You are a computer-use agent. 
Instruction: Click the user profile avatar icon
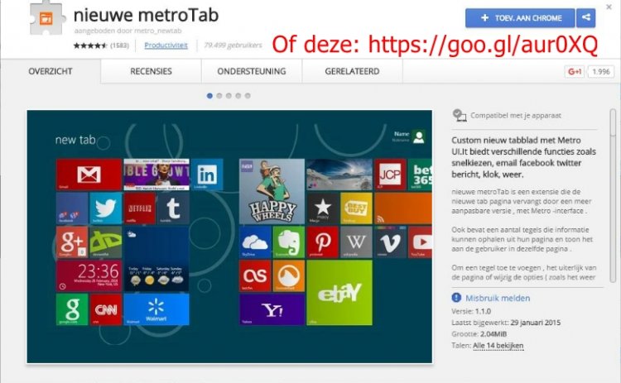click(x=419, y=136)
